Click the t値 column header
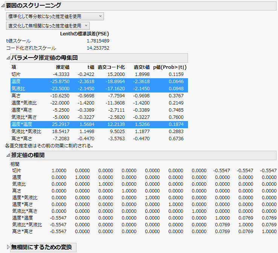 point(91,67)
